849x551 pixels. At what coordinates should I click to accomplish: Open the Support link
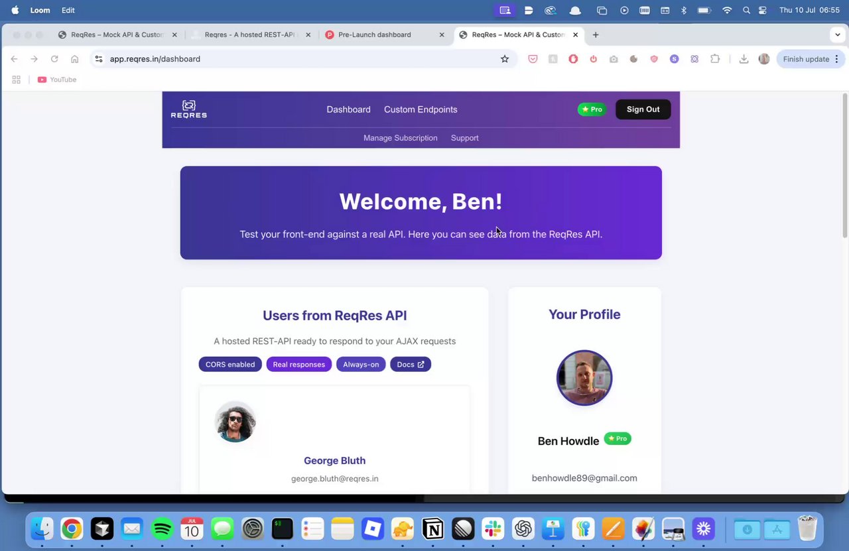pos(464,138)
